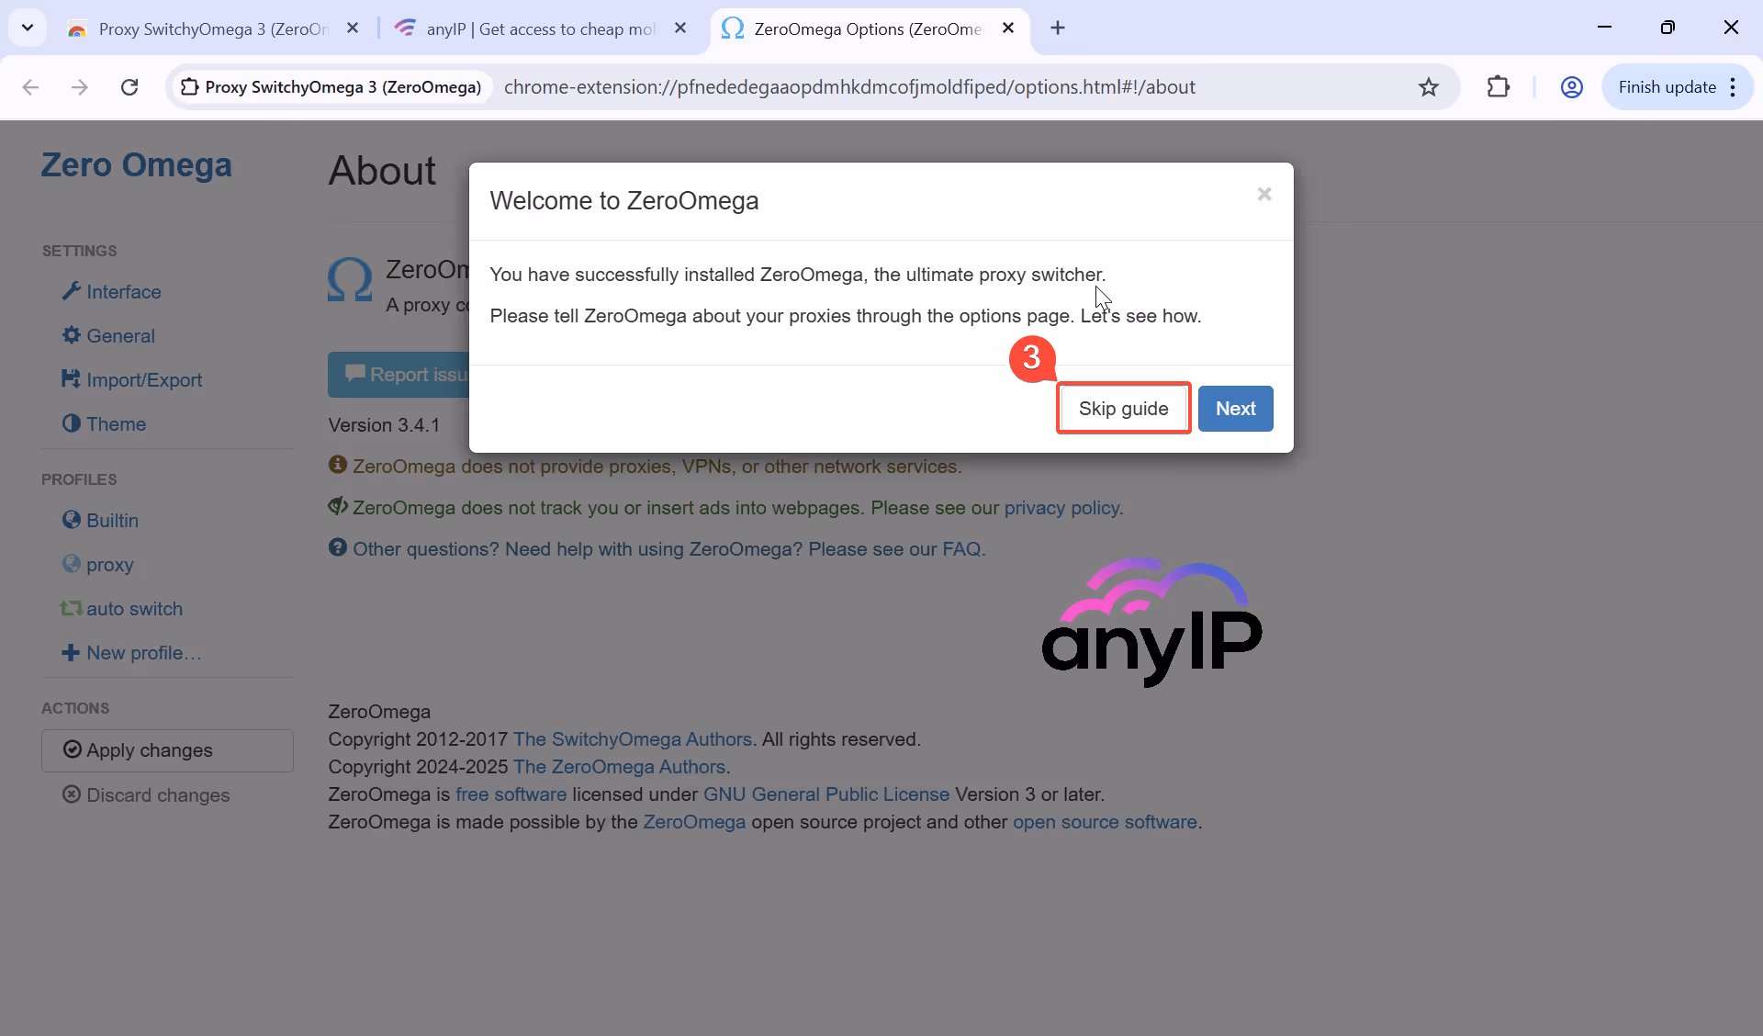Click the Skip guide button
The height and width of the screenshot is (1036, 1763).
(1123, 408)
